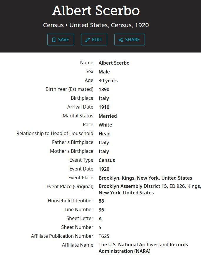201x264 pixels.
Task: Click the share network icon
Action: coord(121,40)
